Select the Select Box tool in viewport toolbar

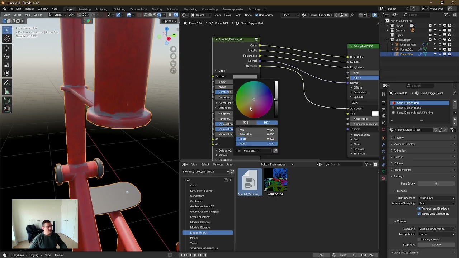point(7,30)
